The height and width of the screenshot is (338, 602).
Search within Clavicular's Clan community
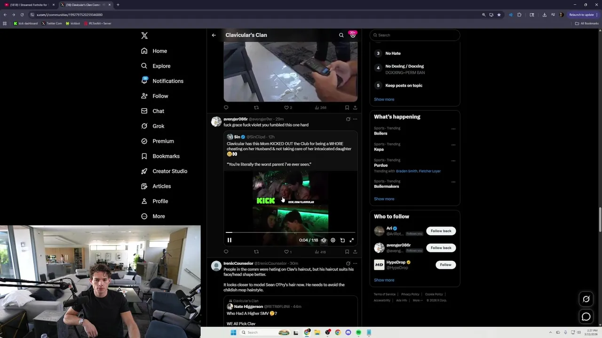[x=341, y=35]
